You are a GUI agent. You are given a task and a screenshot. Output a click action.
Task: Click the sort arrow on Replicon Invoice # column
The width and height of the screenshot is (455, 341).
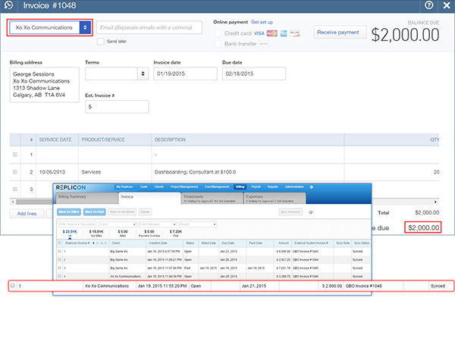tap(93, 243)
